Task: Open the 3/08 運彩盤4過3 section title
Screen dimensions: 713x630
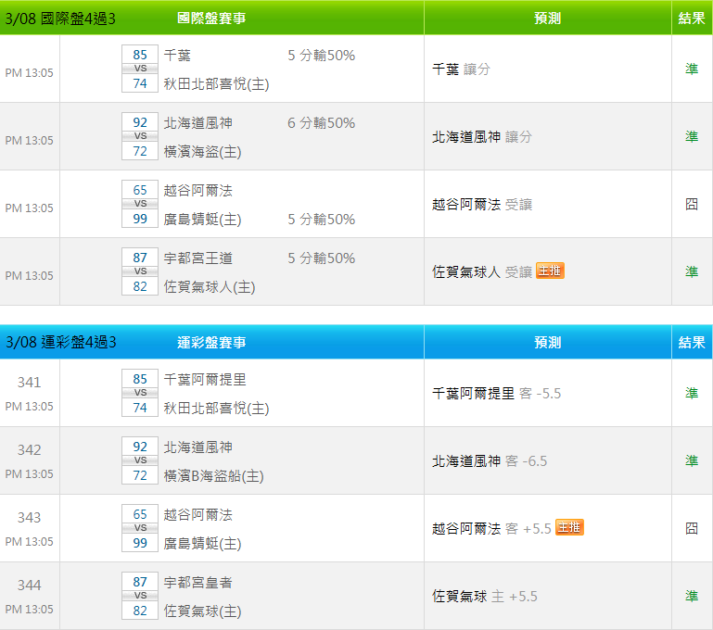Action: (60, 342)
